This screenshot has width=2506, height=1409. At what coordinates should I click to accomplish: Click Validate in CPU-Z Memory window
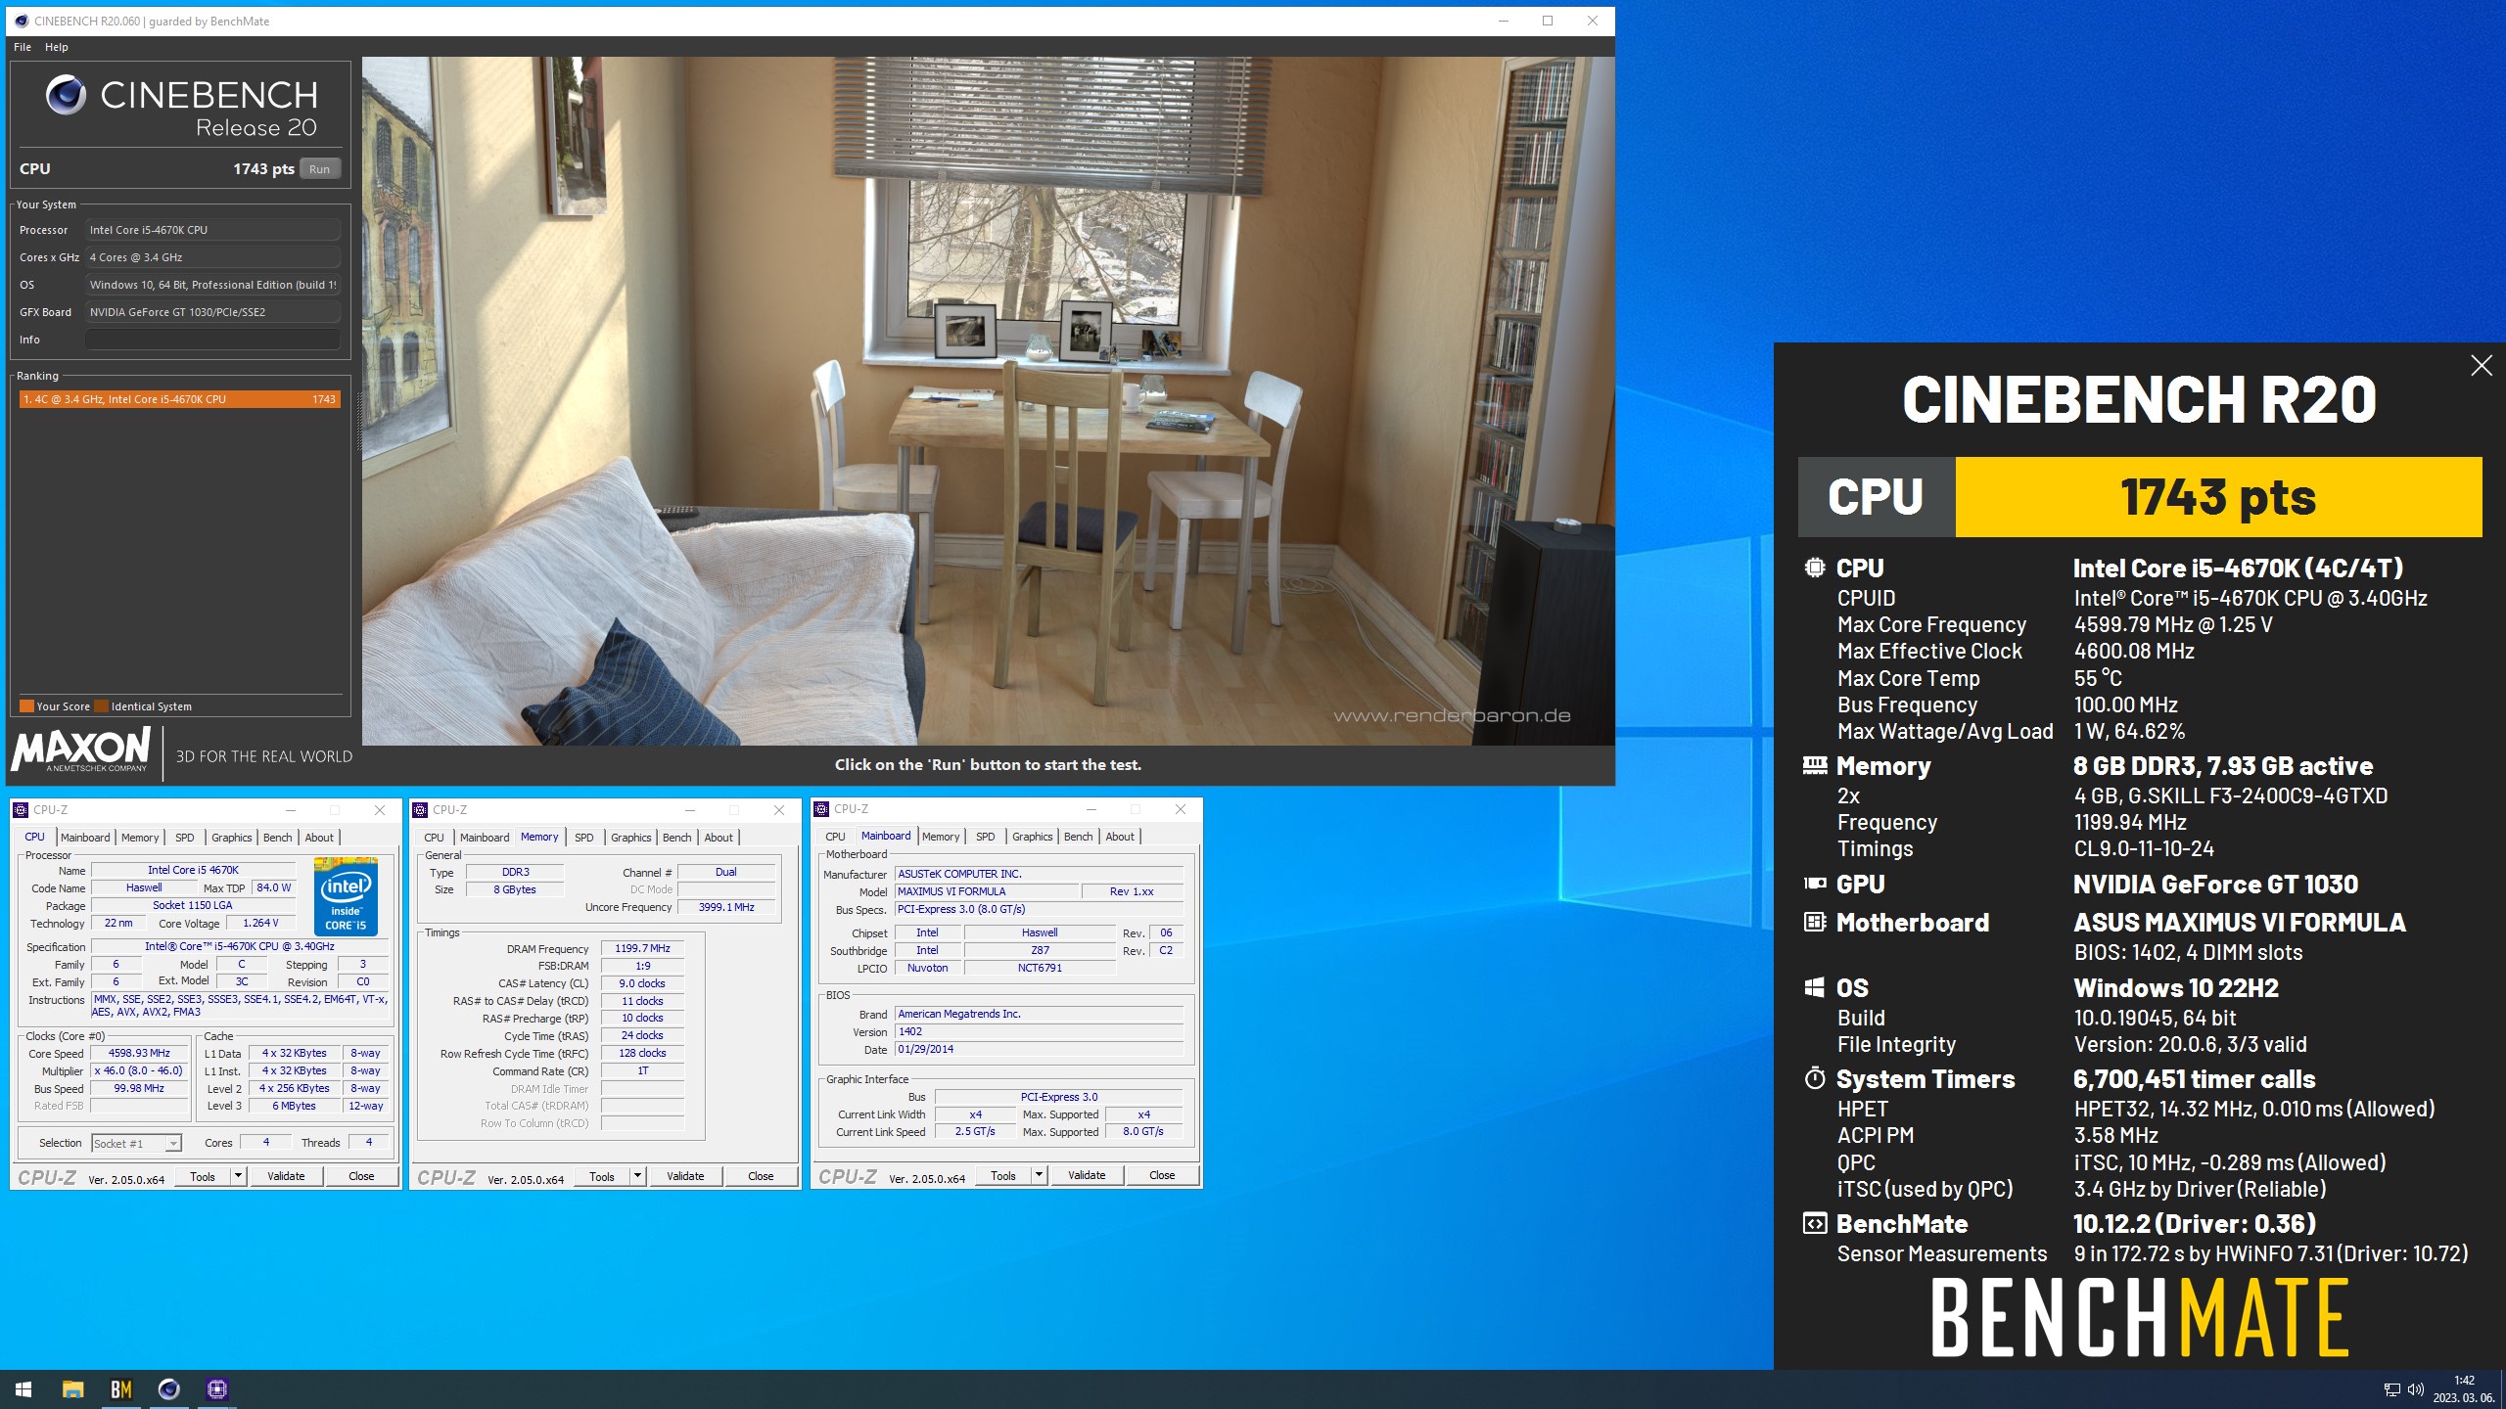[685, 1176]
